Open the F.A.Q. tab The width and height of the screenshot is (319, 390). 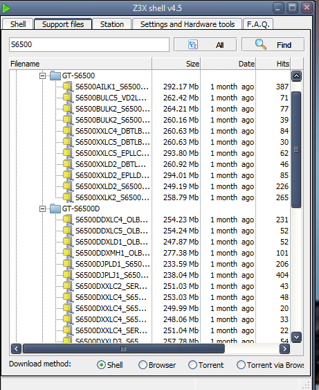pyautogui.click(x=258, y=24)
